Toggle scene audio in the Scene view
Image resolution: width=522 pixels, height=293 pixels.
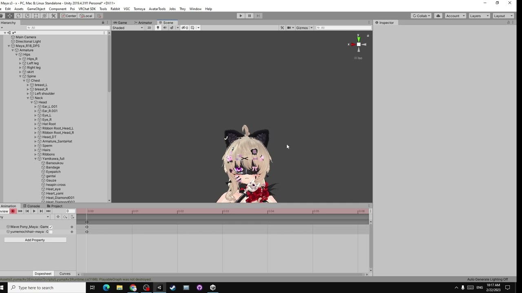point(166,28)
